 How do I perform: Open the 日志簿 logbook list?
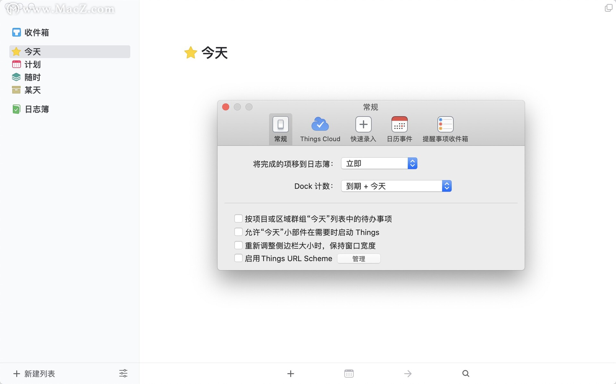[x=70, y=109]
